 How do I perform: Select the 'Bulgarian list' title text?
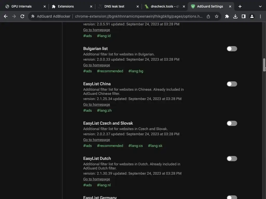click(95, 48)
